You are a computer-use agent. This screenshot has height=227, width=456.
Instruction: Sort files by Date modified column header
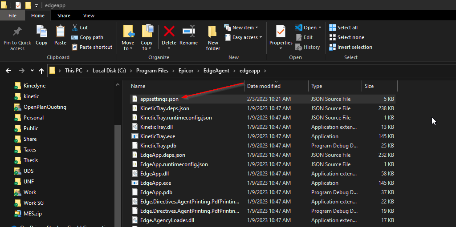264,86
